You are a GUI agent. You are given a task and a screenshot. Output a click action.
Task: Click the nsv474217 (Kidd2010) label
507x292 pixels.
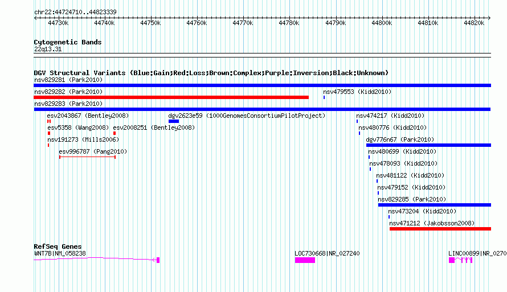click(390, 116)
